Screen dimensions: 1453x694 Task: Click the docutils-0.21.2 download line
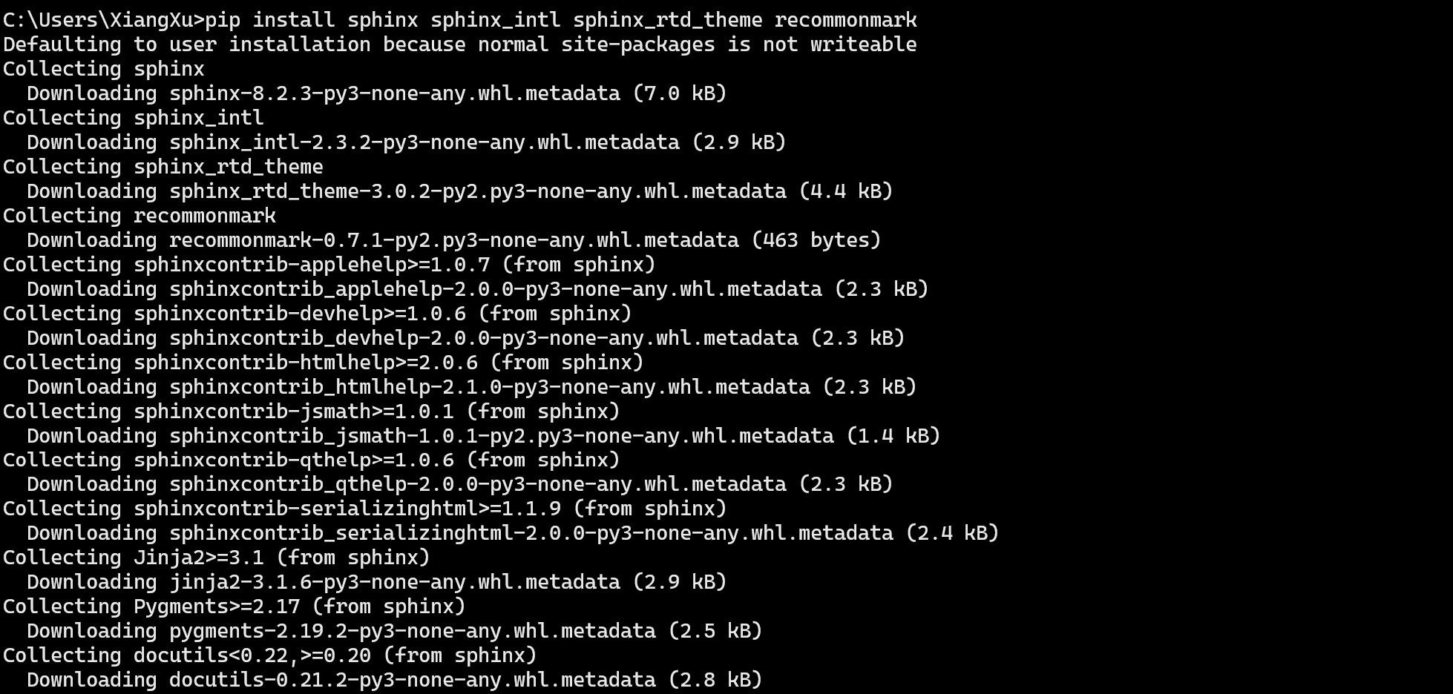click(394, 680)
